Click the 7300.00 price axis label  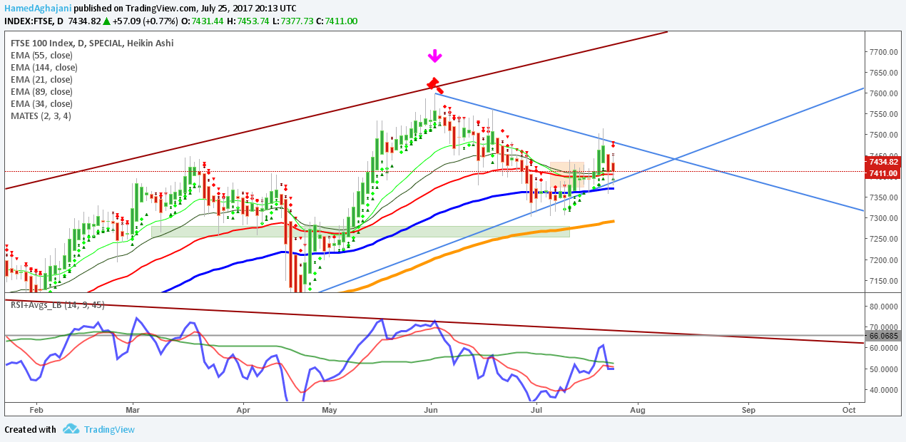point(883,218)
